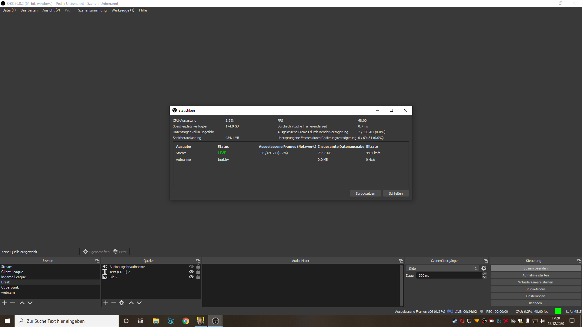582x327 pixels.
Task: Decrease Dauer value with down arrow
Action: point(485,277)
